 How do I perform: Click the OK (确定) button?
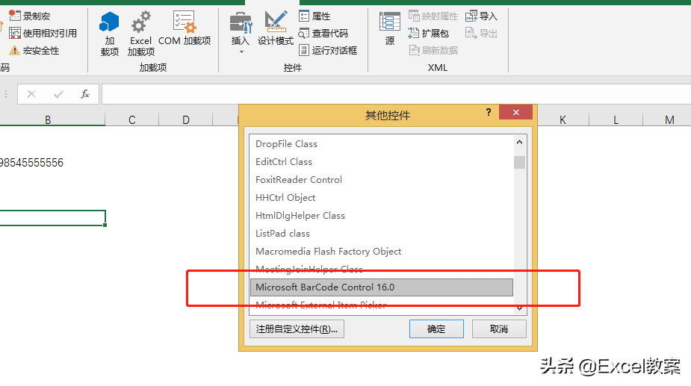(436, 329)
